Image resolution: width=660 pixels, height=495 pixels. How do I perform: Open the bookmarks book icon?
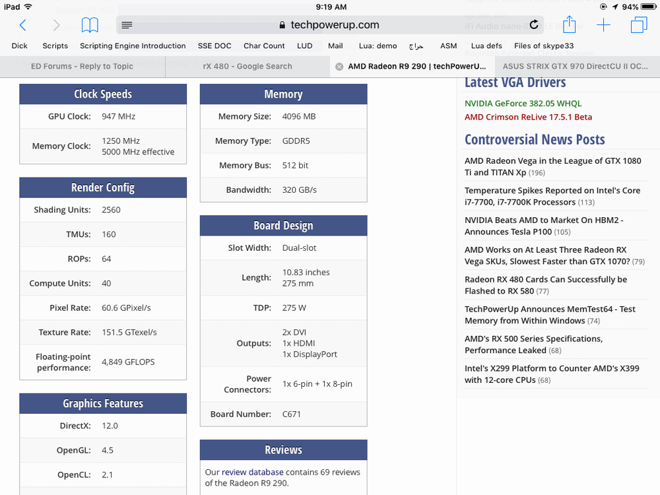click(90, 25)
